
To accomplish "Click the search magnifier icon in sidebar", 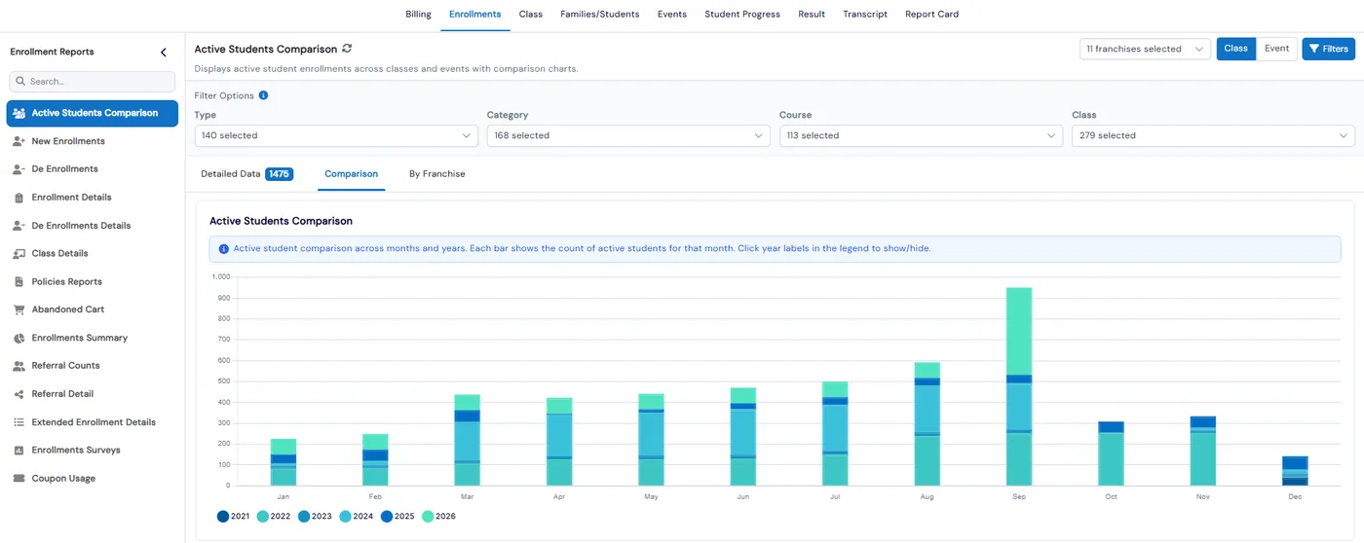I will [x=20, y=82].
